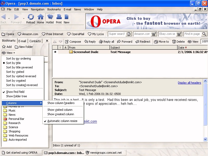This screenshot has width=208, height=156.
Task: Click the Reply all button
Action: (106, 42)
